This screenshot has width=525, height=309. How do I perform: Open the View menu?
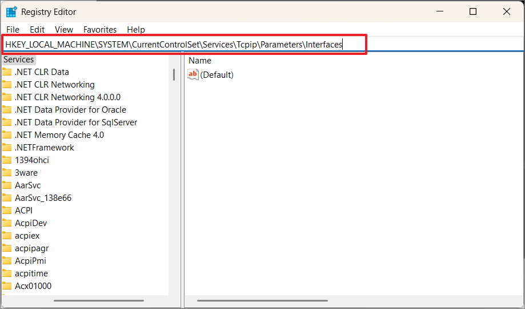point(64,30)
